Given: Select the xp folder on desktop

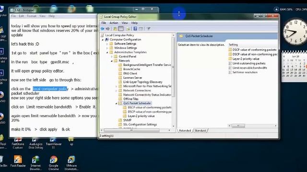Looking at the screenshot, I should coord(71,142).
